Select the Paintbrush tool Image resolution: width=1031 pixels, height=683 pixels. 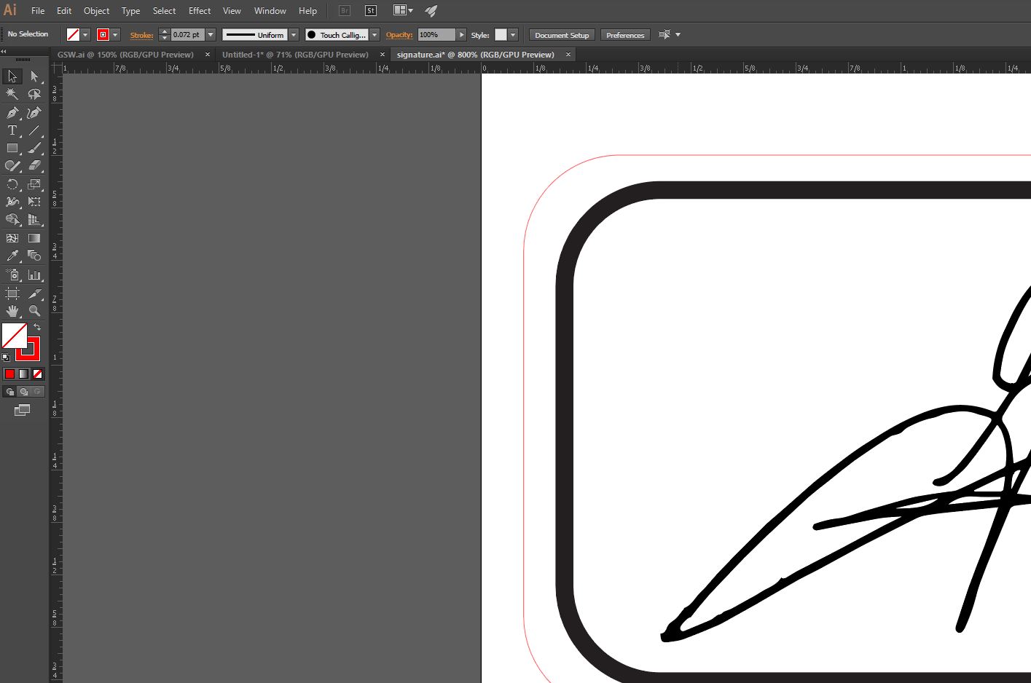pyautogui.click(x=34, y=148)
